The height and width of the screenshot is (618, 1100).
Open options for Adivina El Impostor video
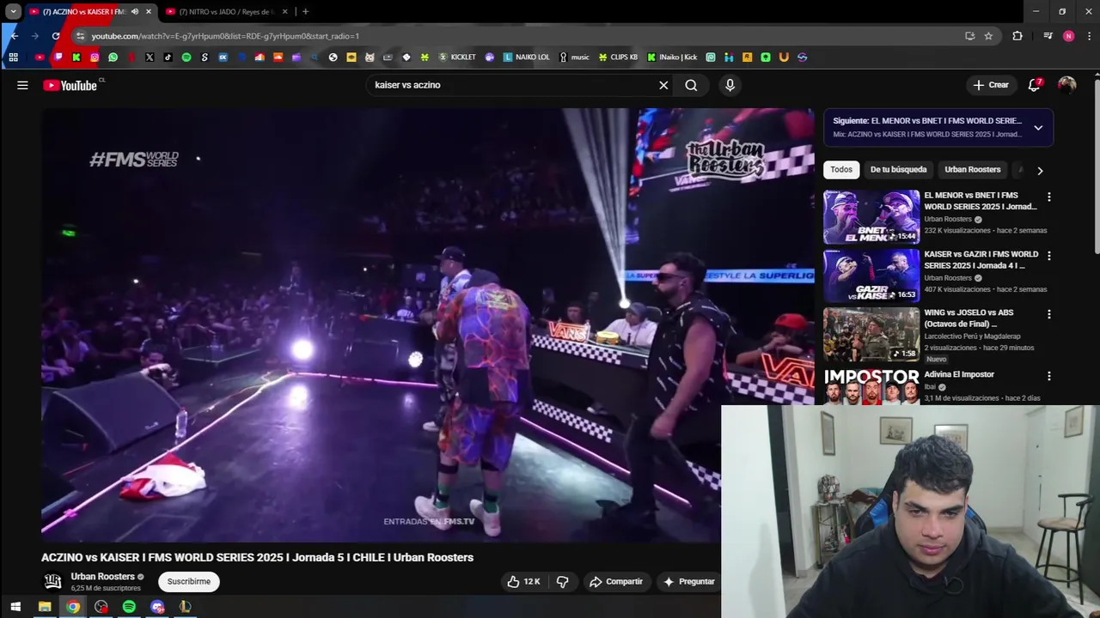coord(1048,376)
